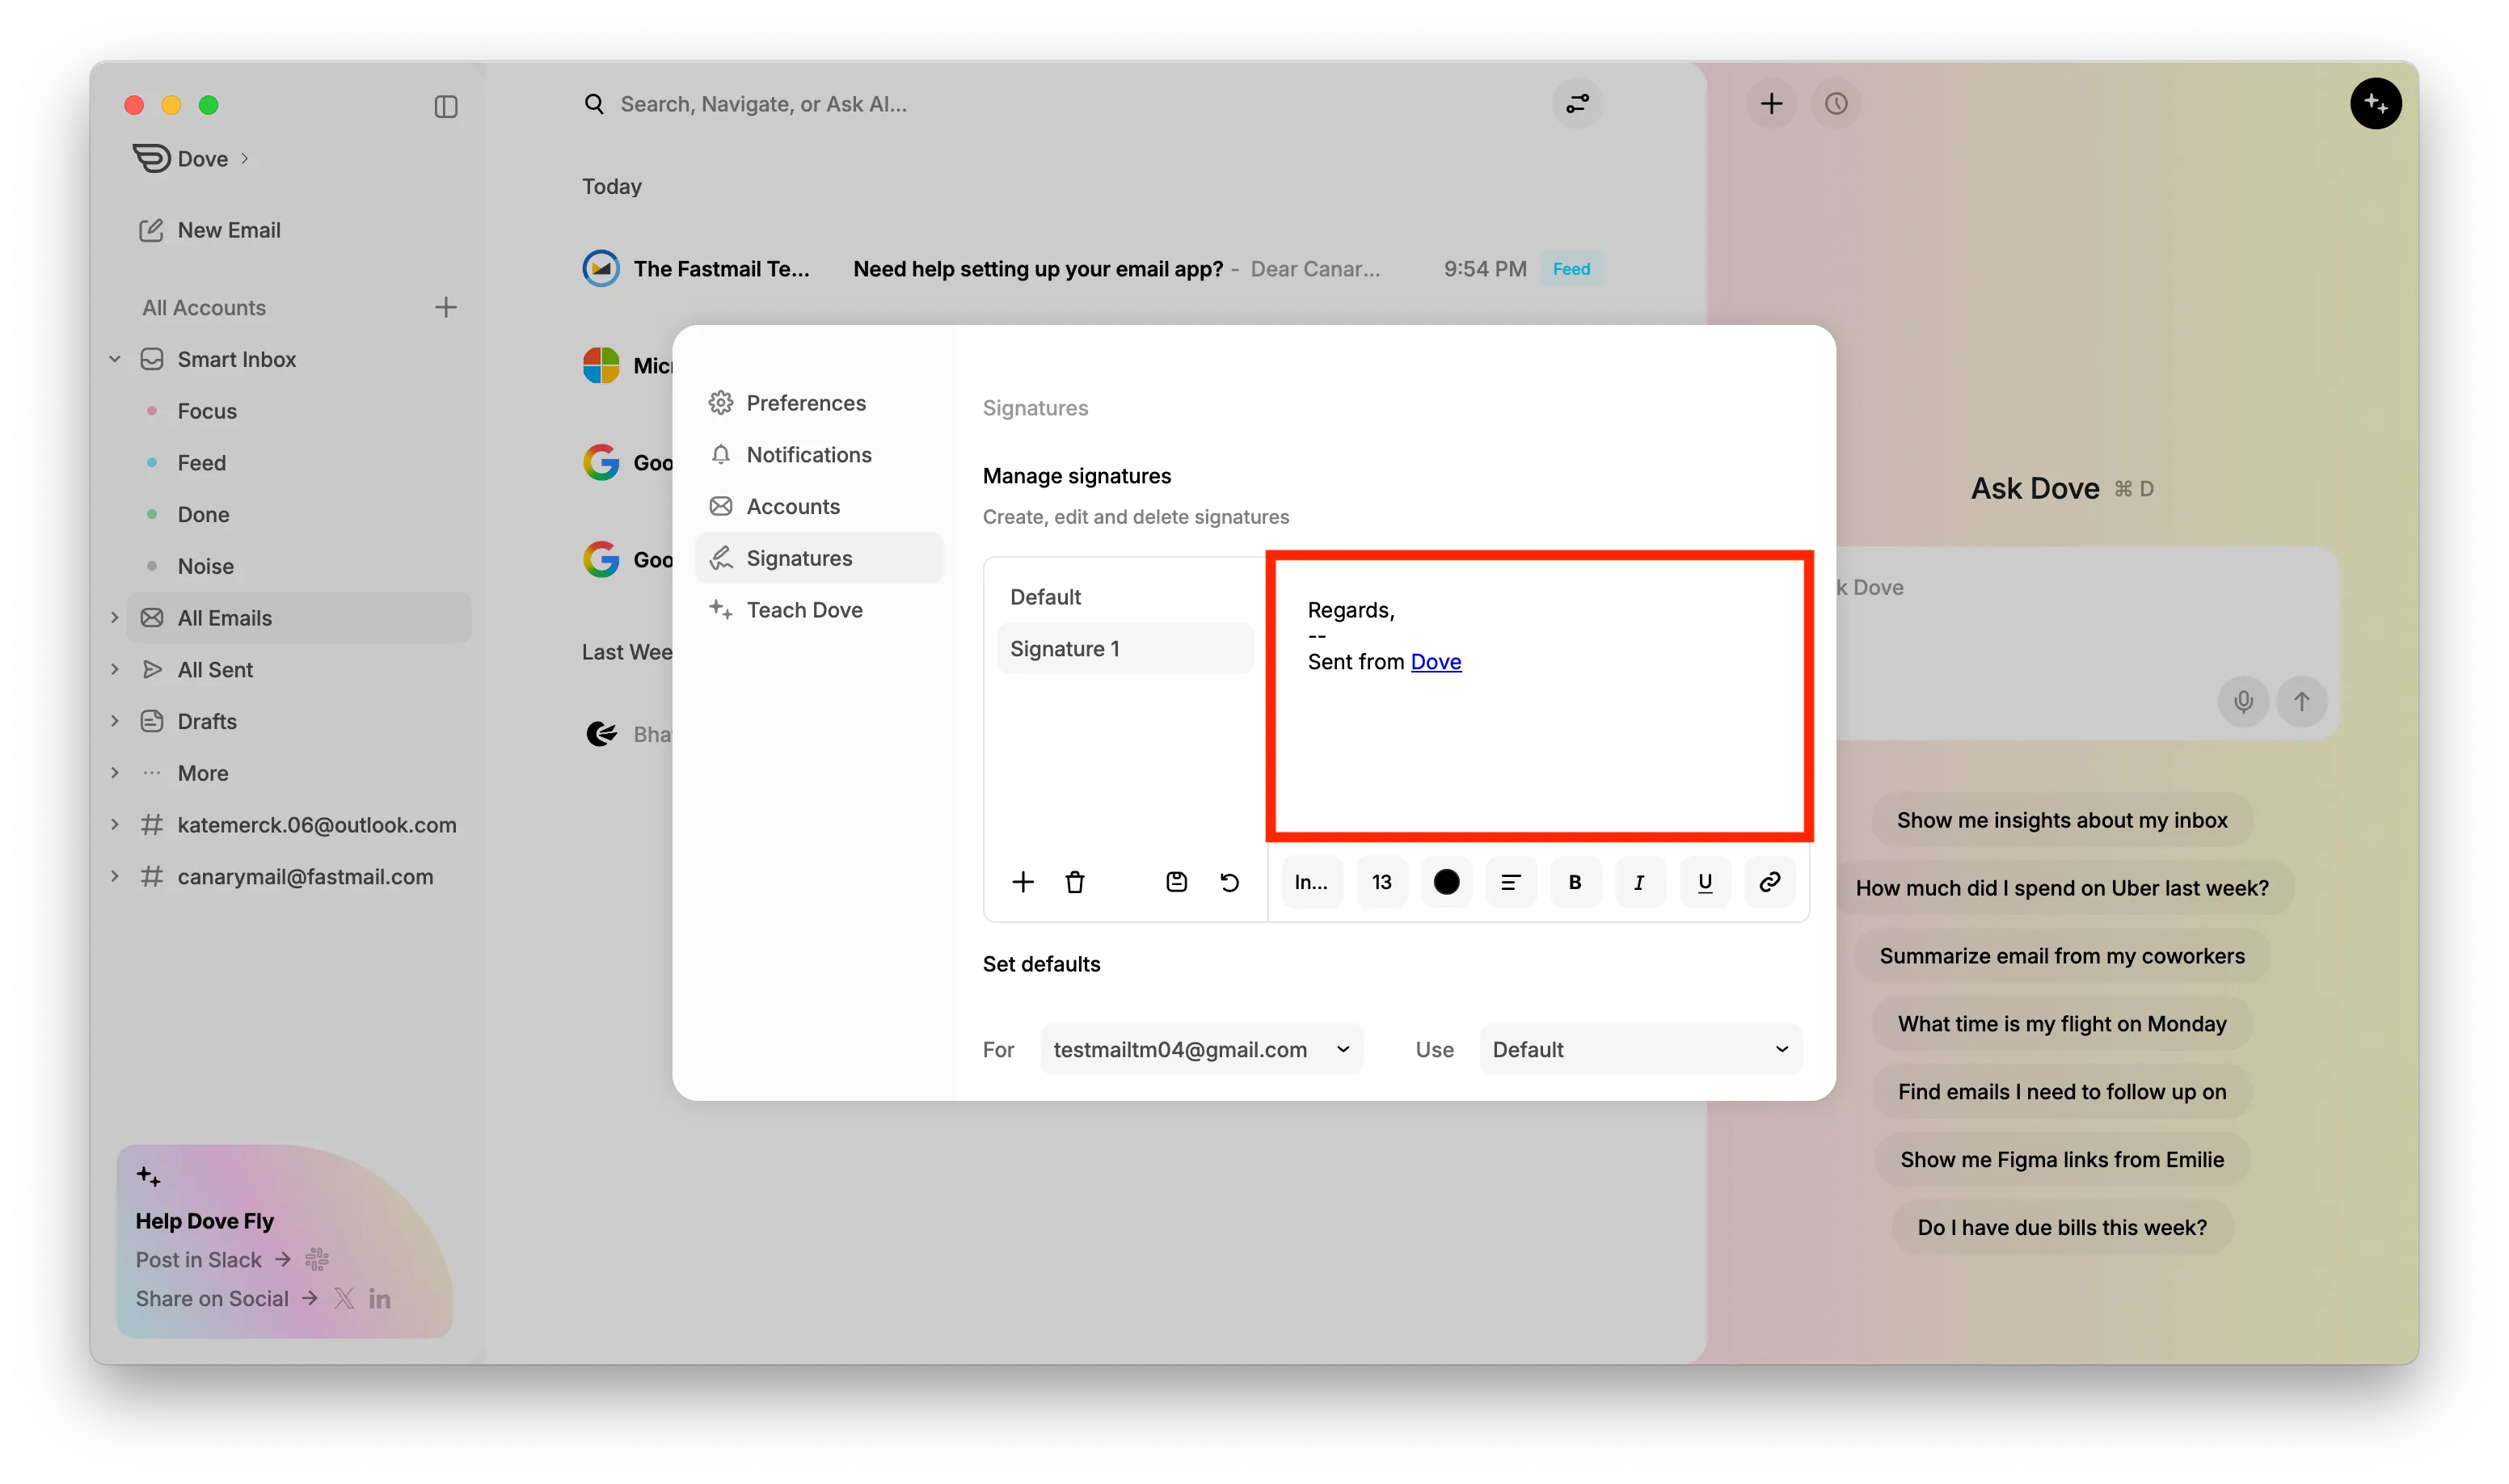This screenshot has width=2509, height=1484.
Task: Click the filter settings icon near search
Action: click(1577, 104)
